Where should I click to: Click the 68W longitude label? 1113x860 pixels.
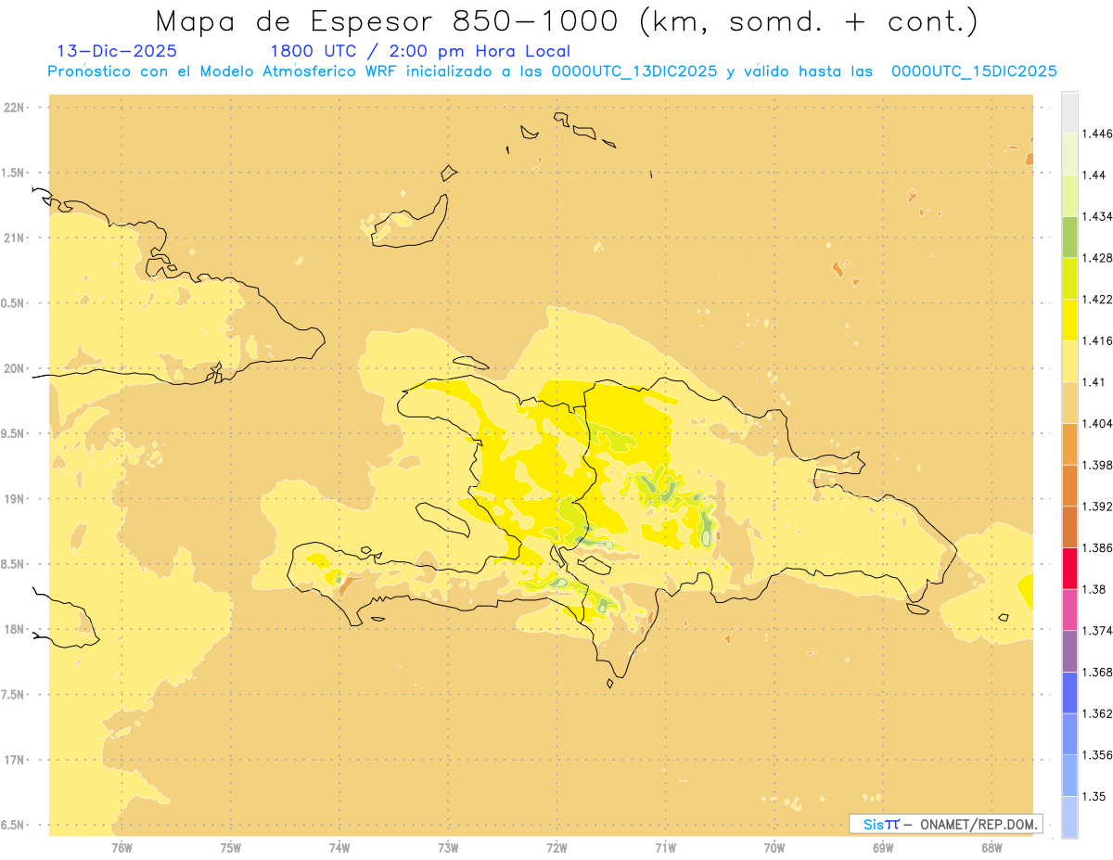click(x=991, y=848)
